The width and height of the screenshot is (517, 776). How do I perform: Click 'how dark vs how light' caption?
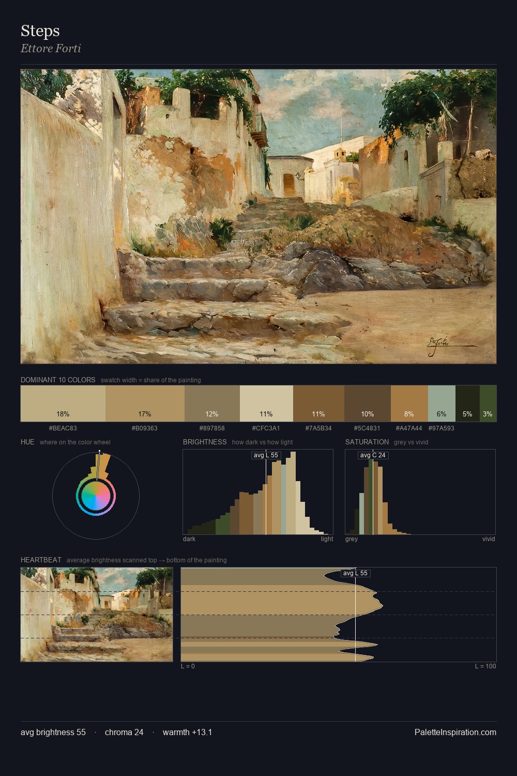263,442
